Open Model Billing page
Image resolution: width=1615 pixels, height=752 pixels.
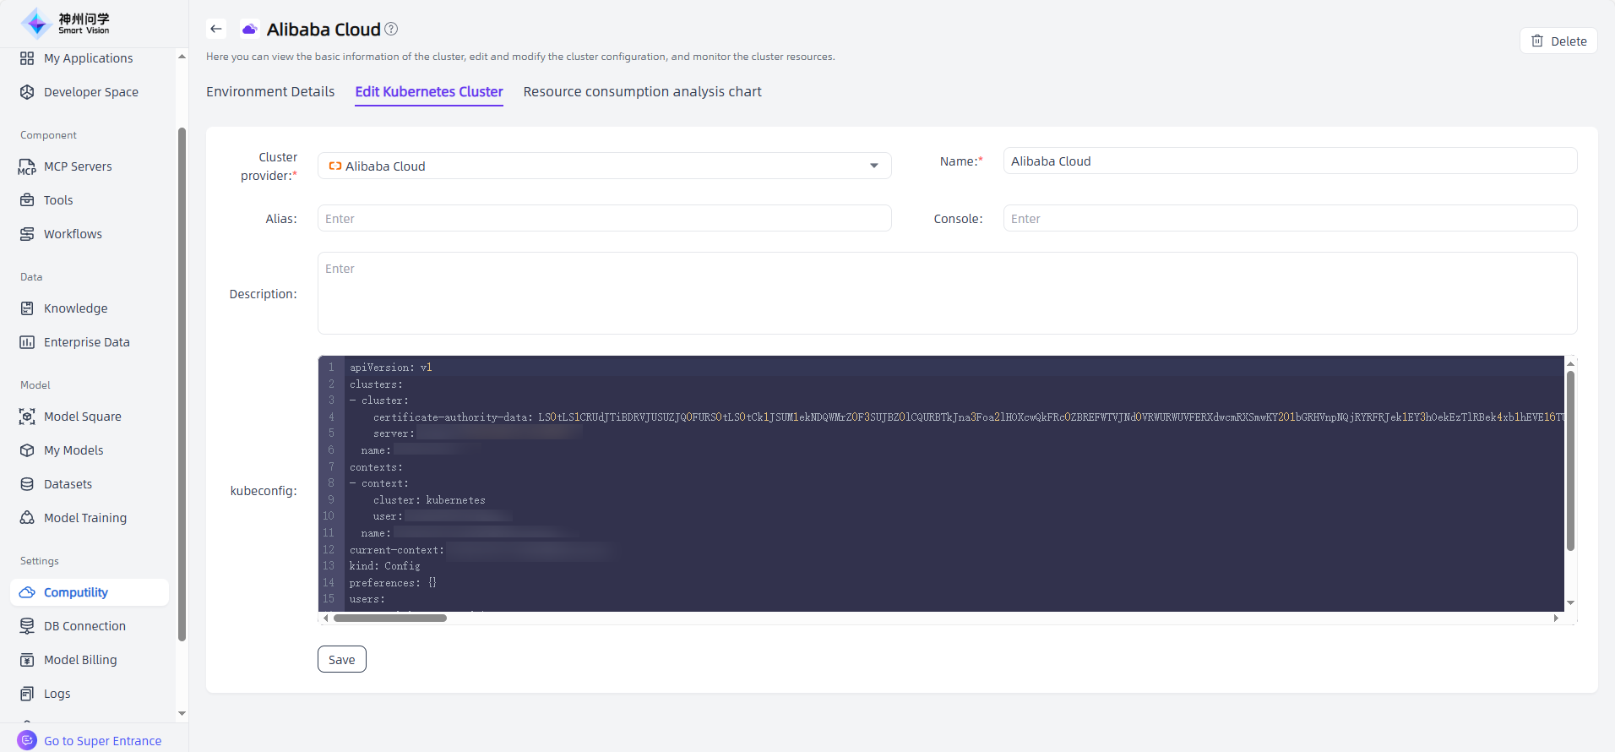(80, 660)
